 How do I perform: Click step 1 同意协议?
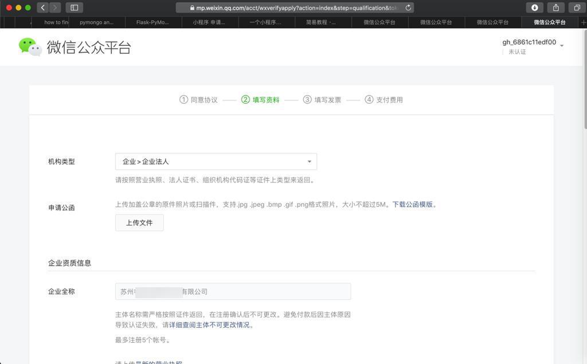point(198,100)
